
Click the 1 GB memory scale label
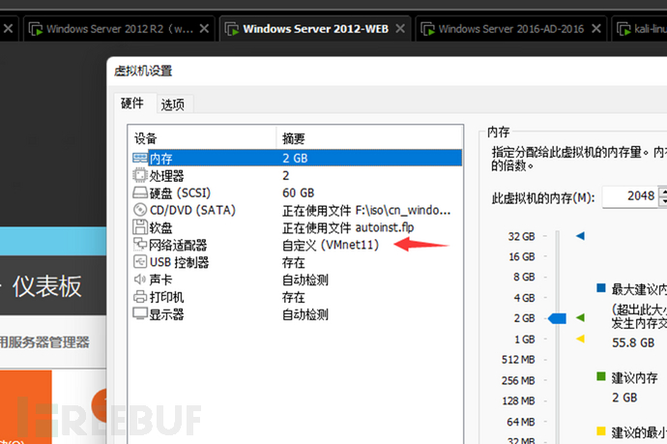[524, 340]
